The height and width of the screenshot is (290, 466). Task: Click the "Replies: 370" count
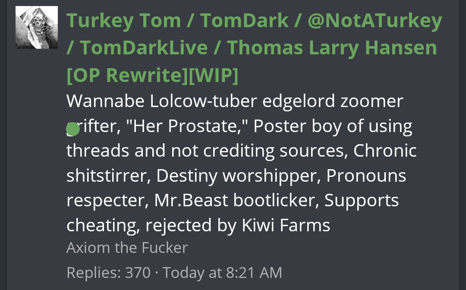point(108,273)
